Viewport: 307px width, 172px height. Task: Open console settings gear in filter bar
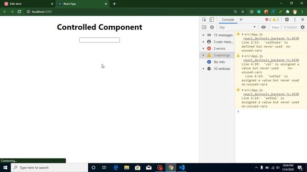tap(303, 27)
